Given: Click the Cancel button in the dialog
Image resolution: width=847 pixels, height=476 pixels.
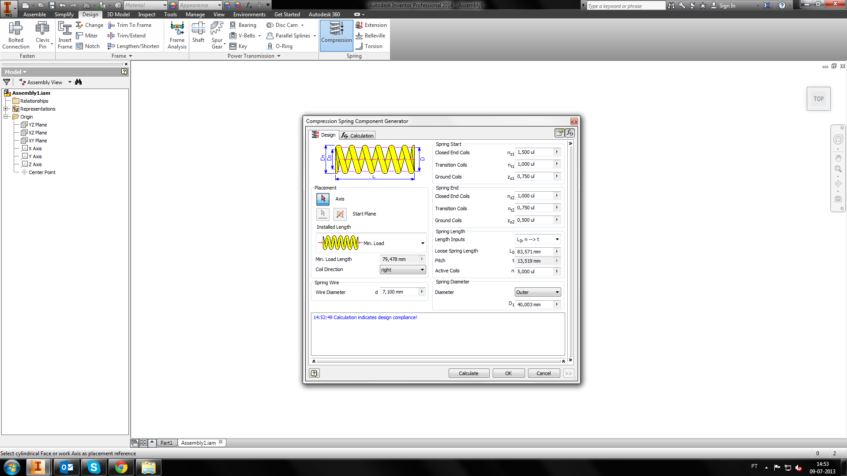Looking at the screenshot, I should pyautogui.click(x=543, y=373).
